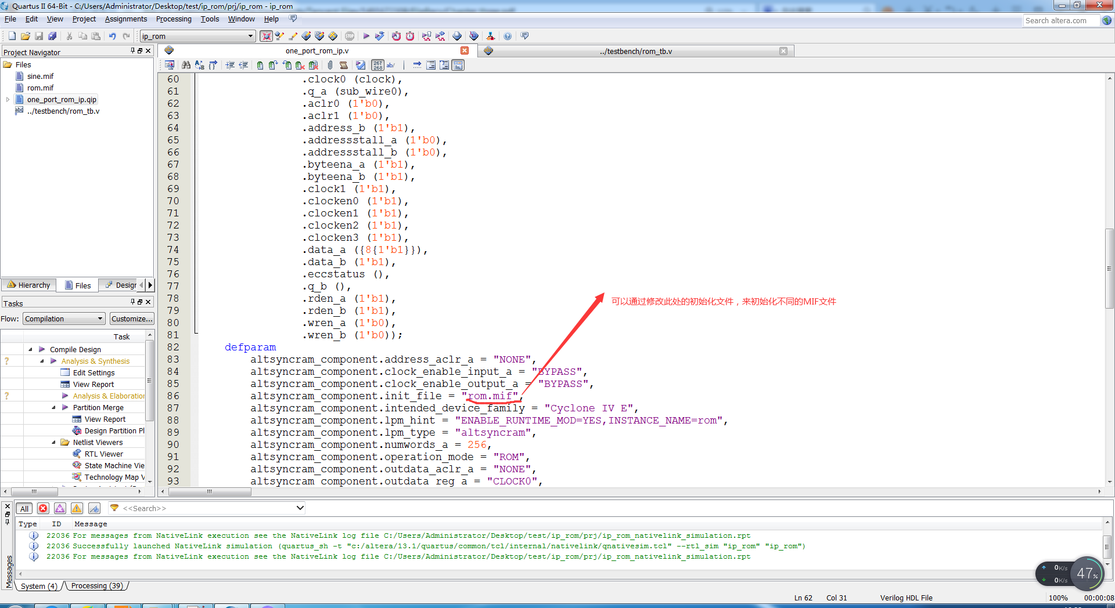Expand the one_port_rom_ip.qip tree item

(x=8, y=99)
